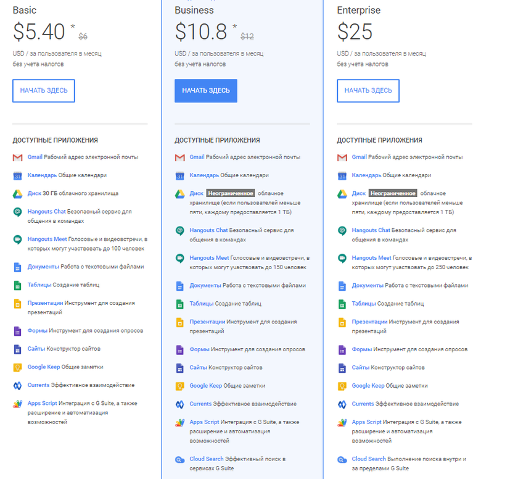Click the Gmail icon in Basic plan
The image size is (518, 479).
tap(17, 157)
